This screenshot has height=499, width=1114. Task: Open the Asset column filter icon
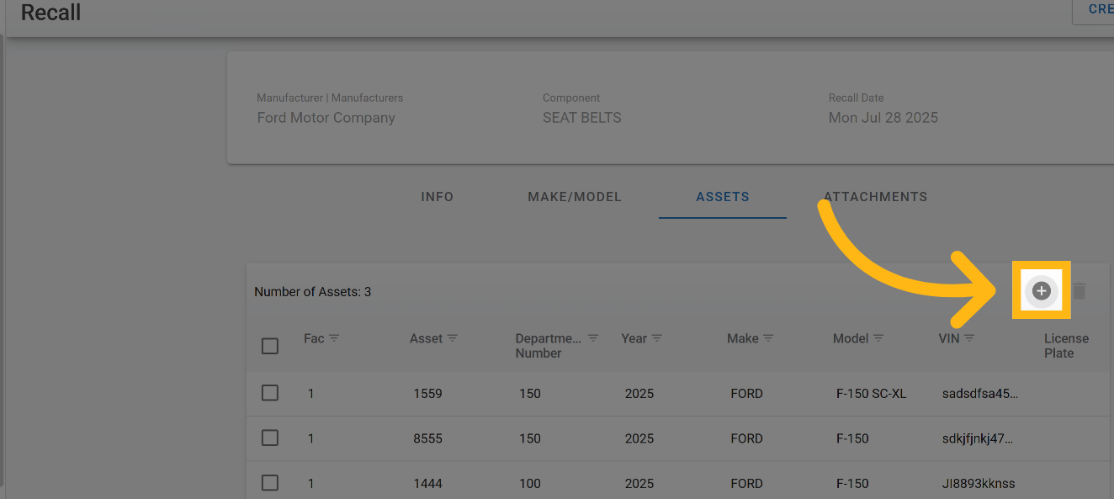point(453,338)
